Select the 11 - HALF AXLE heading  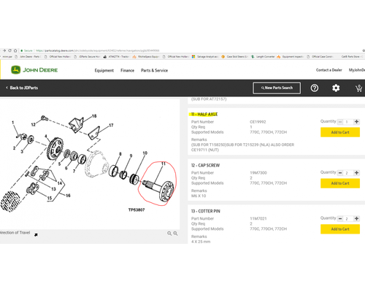(x=204, y=115)
